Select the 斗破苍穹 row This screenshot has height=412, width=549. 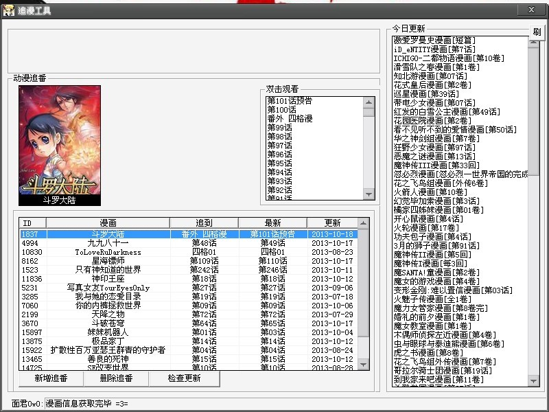tap(189, 323)
